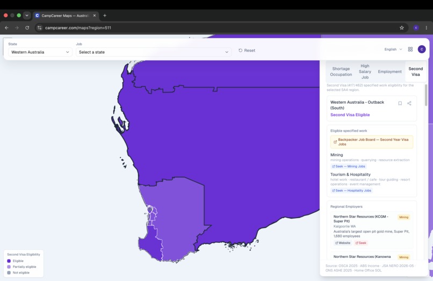The image size is (433, 281).
Task: Open the Job dropdown Select a state
Action: [154, 52]
